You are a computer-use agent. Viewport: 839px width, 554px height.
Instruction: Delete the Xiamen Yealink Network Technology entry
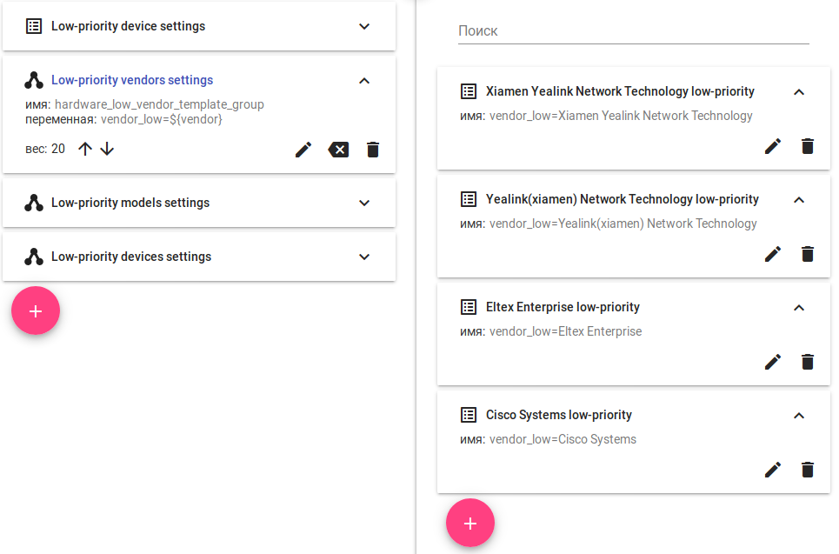coord(808,146)
